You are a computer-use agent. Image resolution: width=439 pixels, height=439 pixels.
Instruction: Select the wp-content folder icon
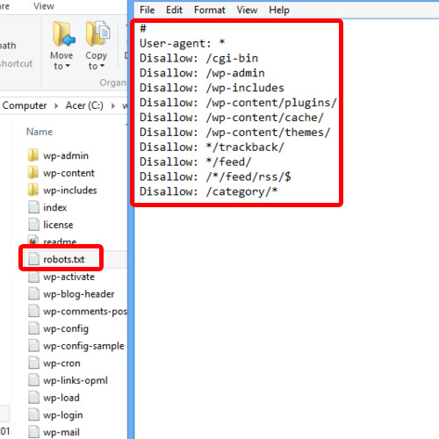[33, 173]
